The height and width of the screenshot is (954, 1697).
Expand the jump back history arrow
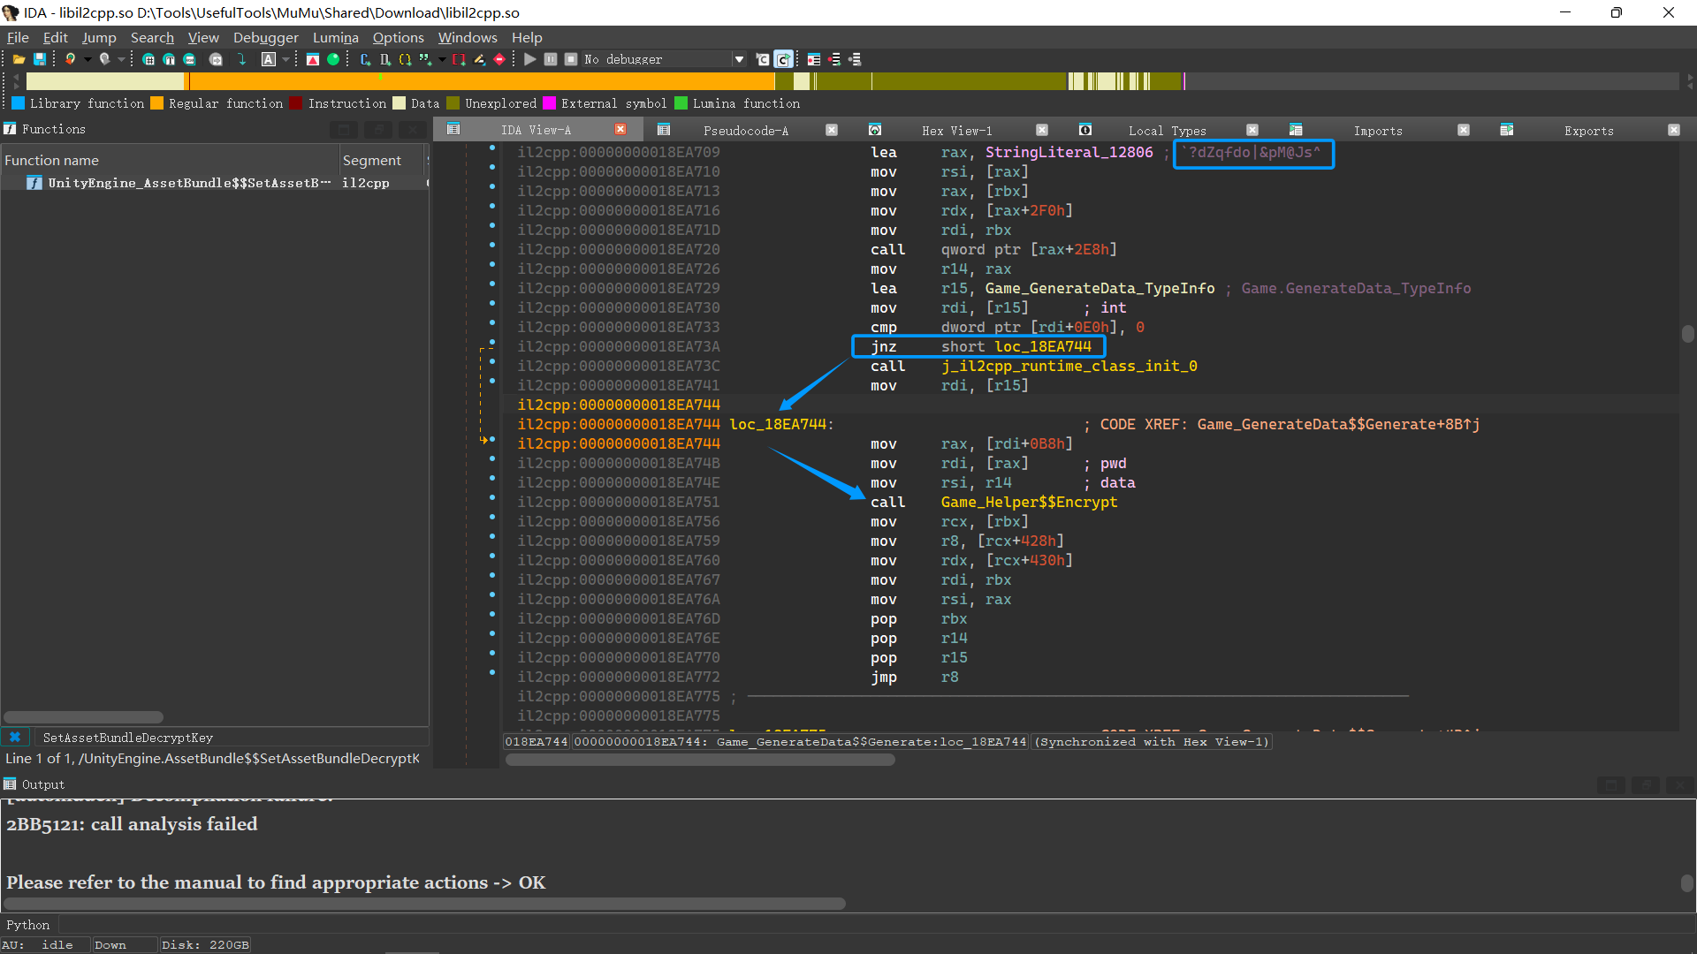(88, 59)
